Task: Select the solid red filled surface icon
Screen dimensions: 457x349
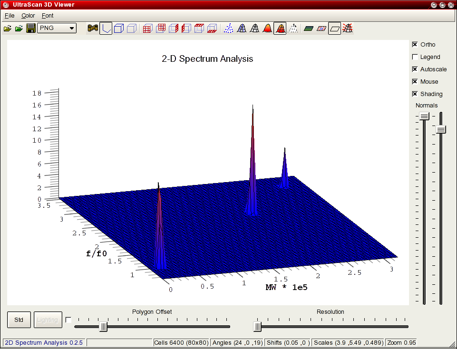Action: 267,29
